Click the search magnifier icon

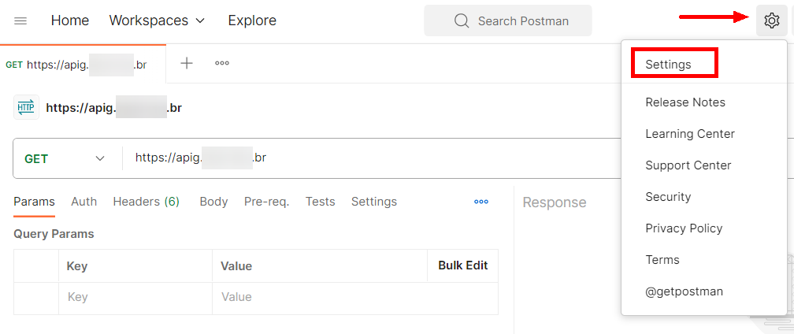[x=462, y=20]
